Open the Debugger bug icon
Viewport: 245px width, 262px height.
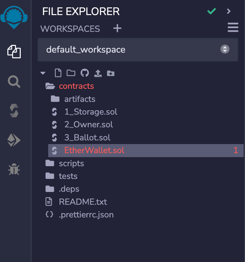tap(14, 169)
